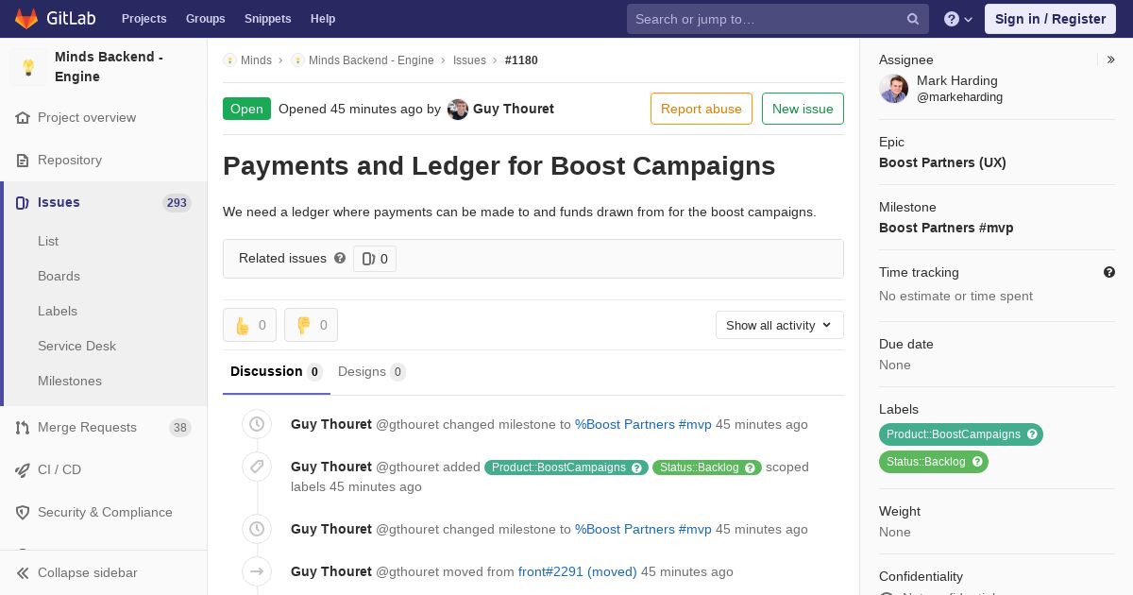Image resolution: width=1133 pixels, height=595 pixels.
Task: Click the Security & Compliance shield icon
Action: pyautogui.click(x=23, y=513)
